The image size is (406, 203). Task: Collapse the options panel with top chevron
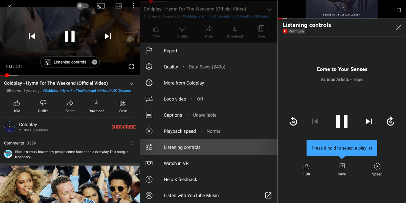(x=269, y=9)
